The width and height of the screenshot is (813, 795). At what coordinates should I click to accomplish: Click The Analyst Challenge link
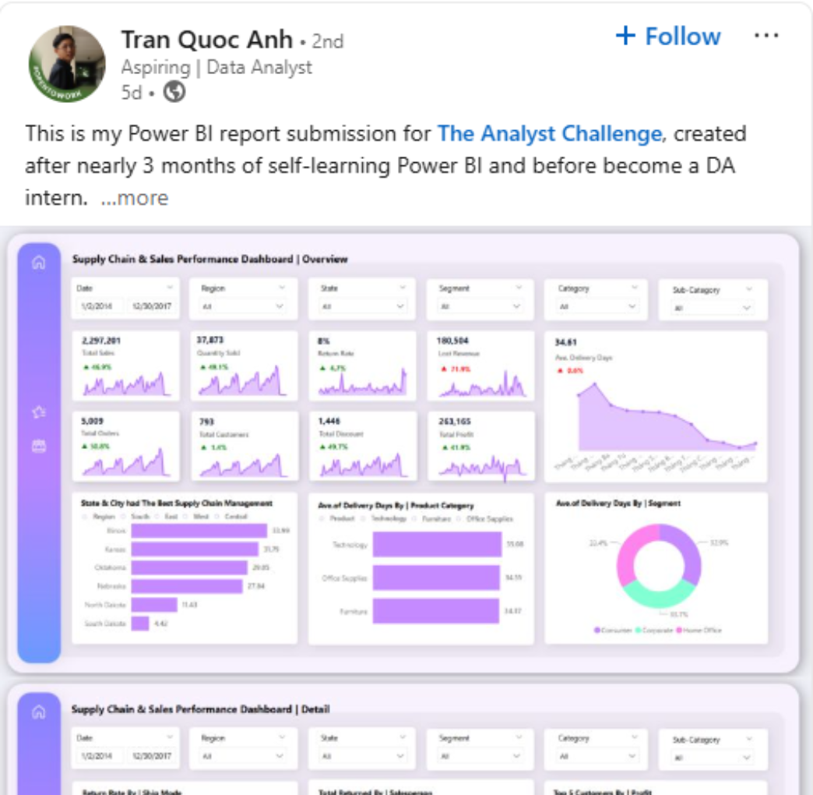tap(549, 133)
